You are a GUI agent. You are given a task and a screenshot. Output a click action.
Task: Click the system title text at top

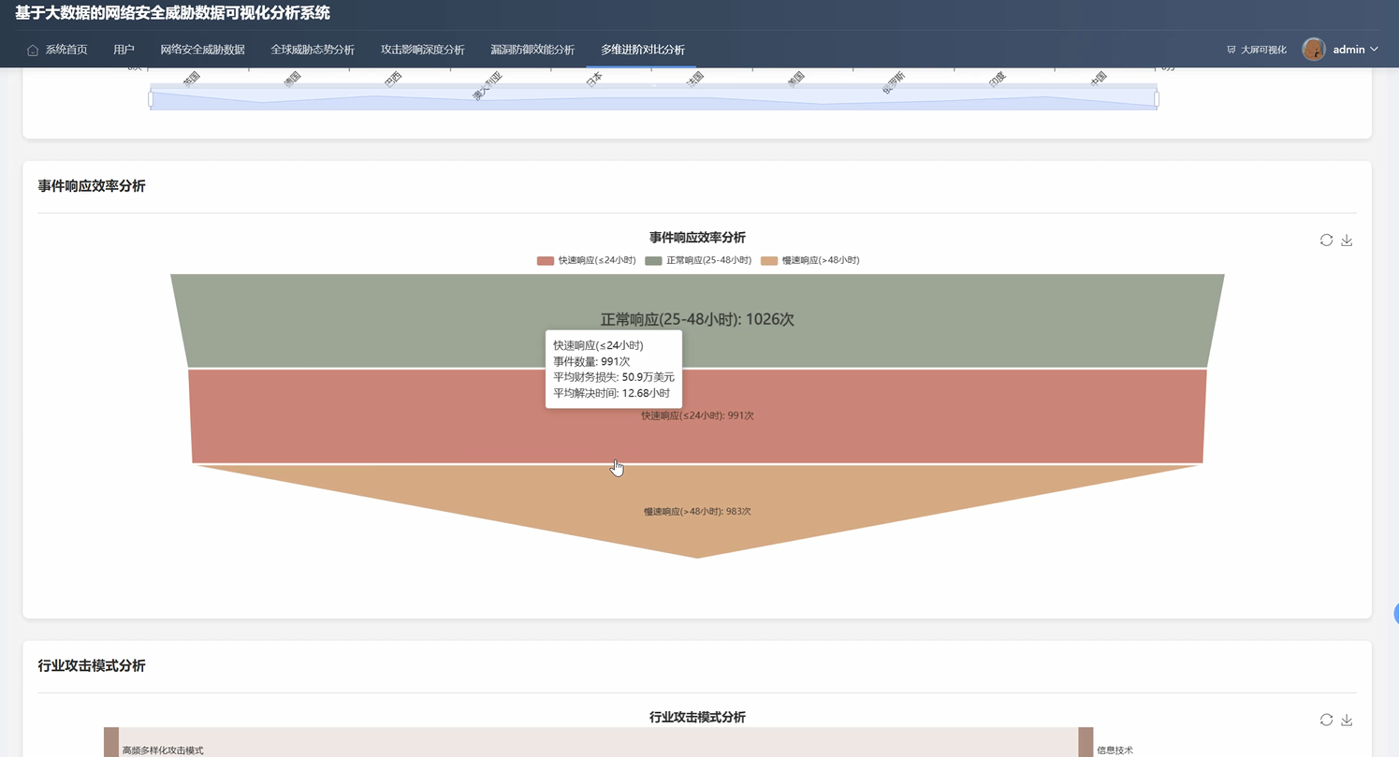[x=172, y=13]
